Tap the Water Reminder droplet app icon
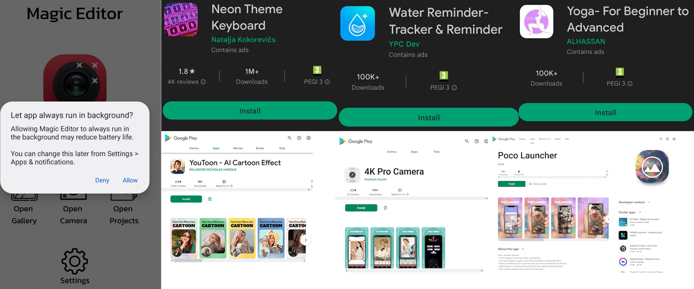Screen dimensions: 694x289 (357, 23)
